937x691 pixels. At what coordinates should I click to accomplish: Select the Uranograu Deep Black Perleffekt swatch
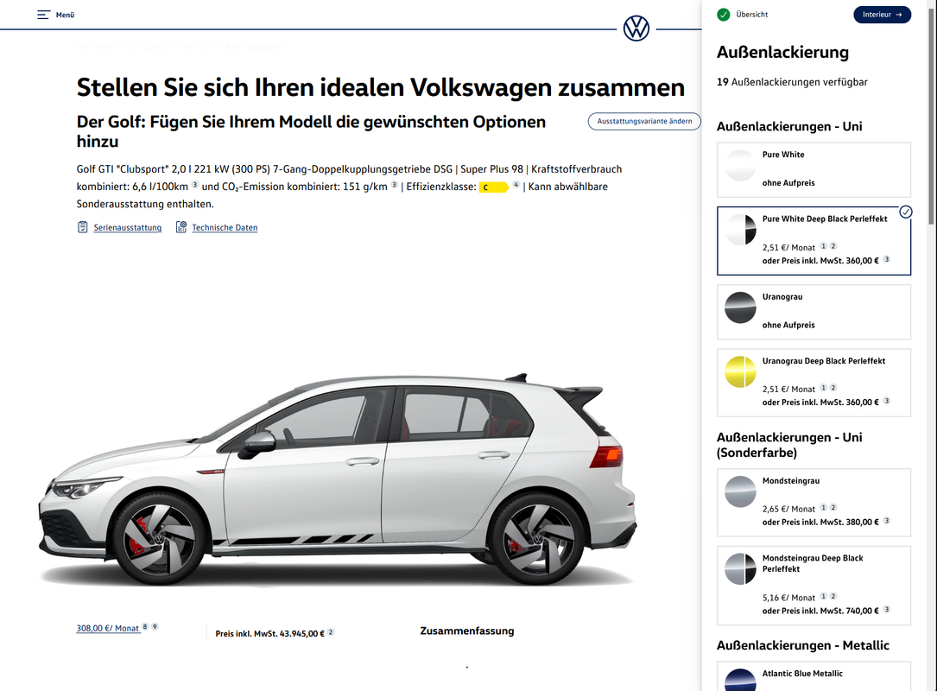pyautogui.click(x=740, y=371)
